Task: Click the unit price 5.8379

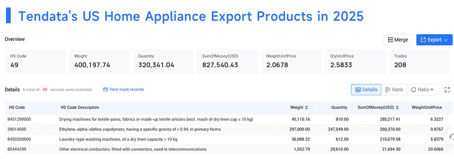Action: [437, 139]
